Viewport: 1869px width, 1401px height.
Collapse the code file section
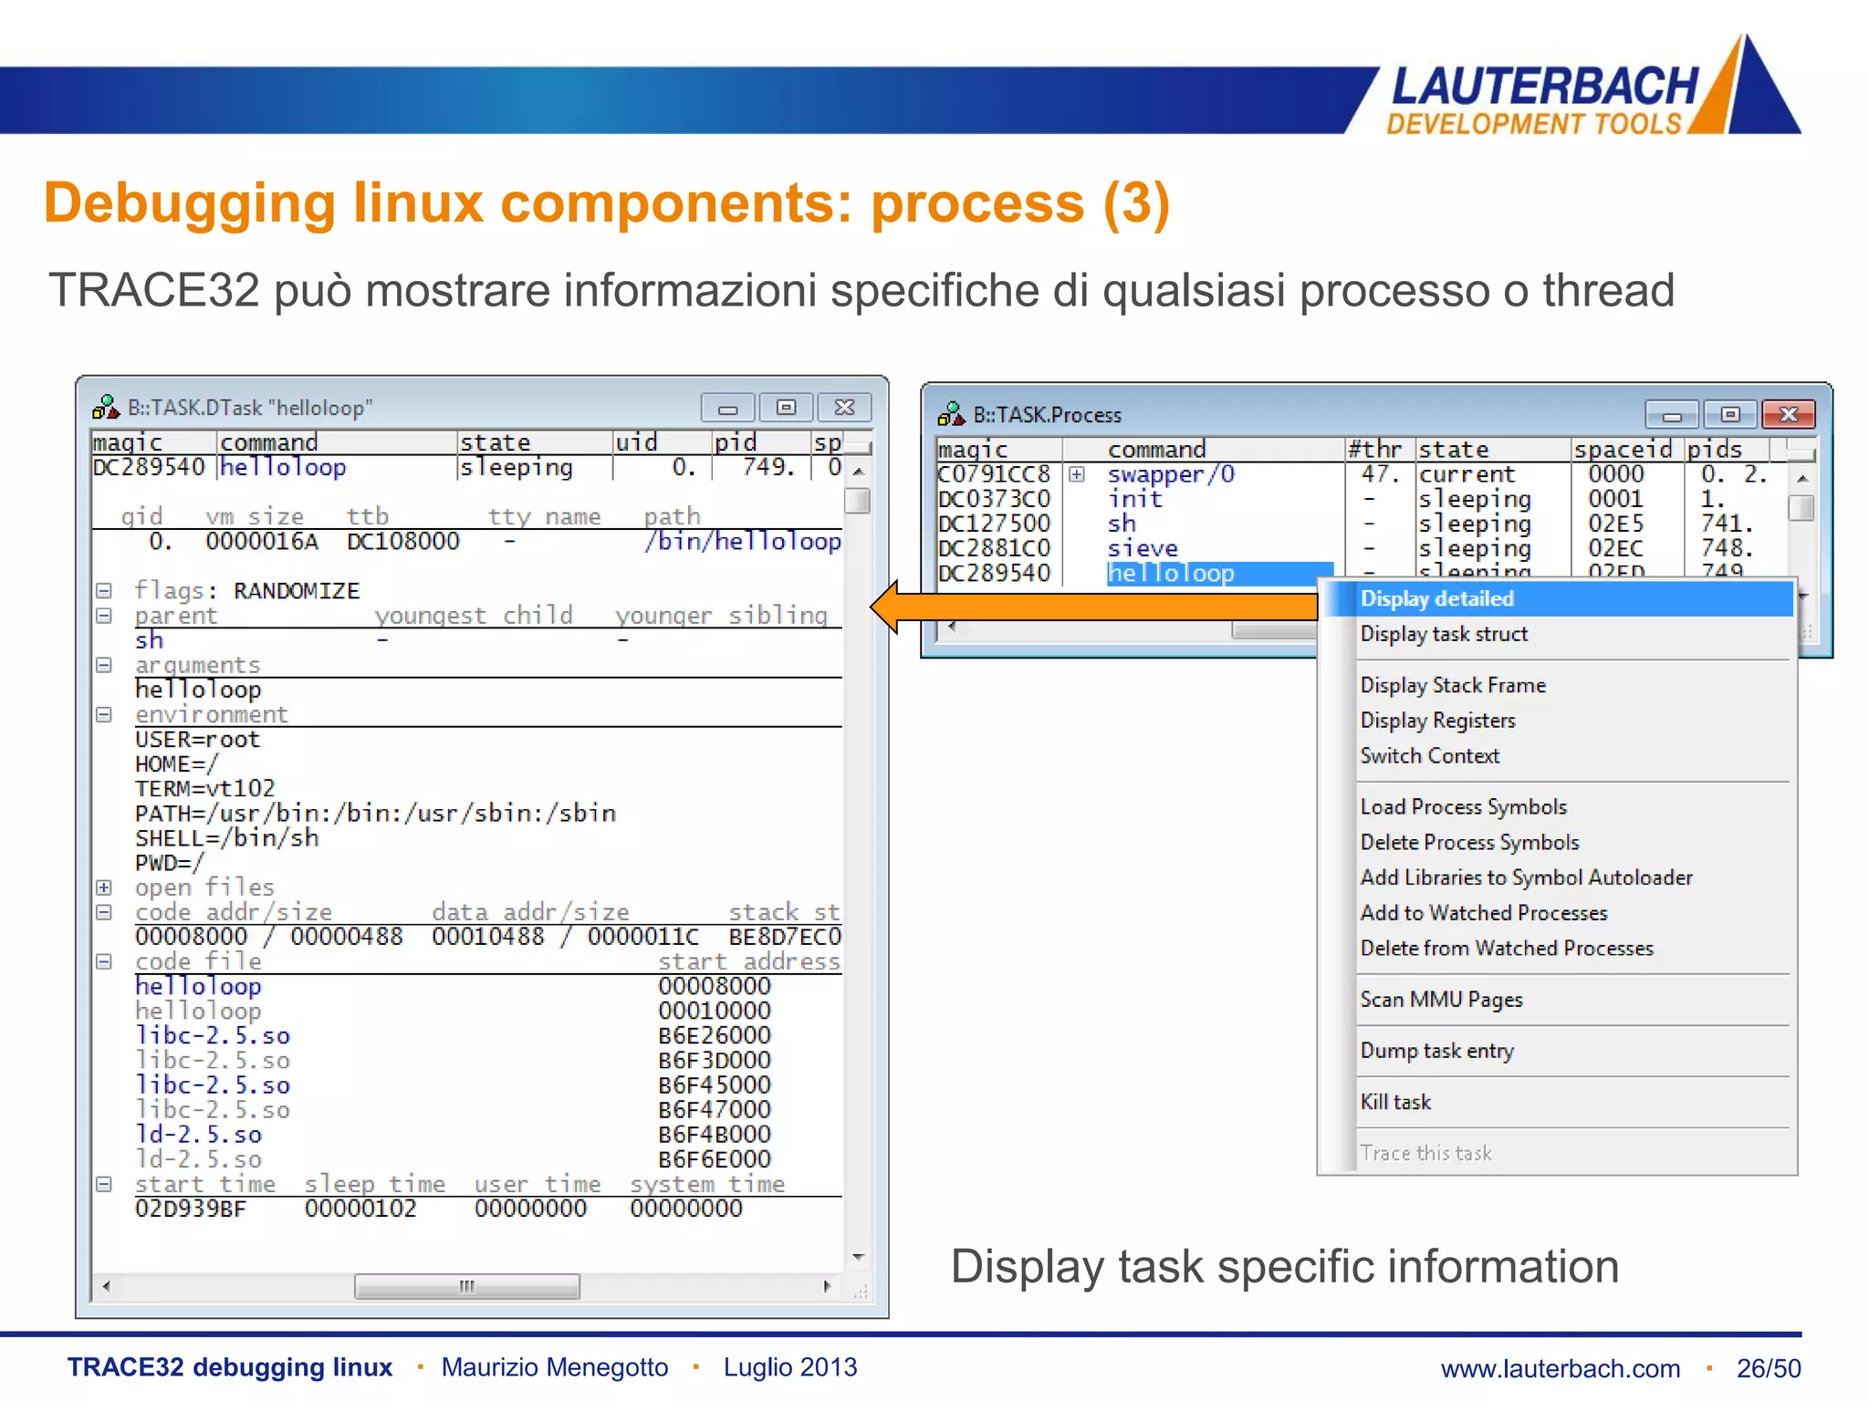[x=104, y=961]
